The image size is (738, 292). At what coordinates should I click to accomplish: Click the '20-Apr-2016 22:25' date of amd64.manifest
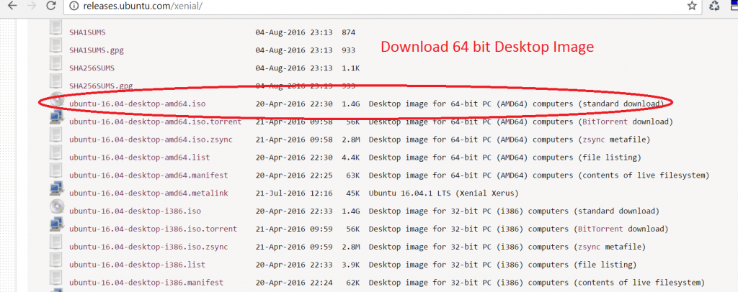point(294,175)
